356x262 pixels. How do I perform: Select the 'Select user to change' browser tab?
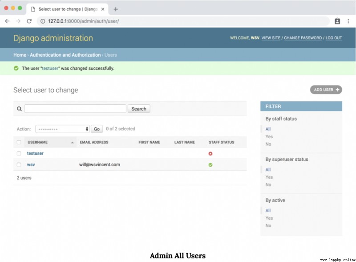68,9
